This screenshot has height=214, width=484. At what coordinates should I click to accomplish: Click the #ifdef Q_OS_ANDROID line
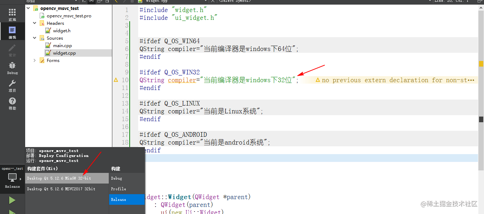[x=173, y=135]
